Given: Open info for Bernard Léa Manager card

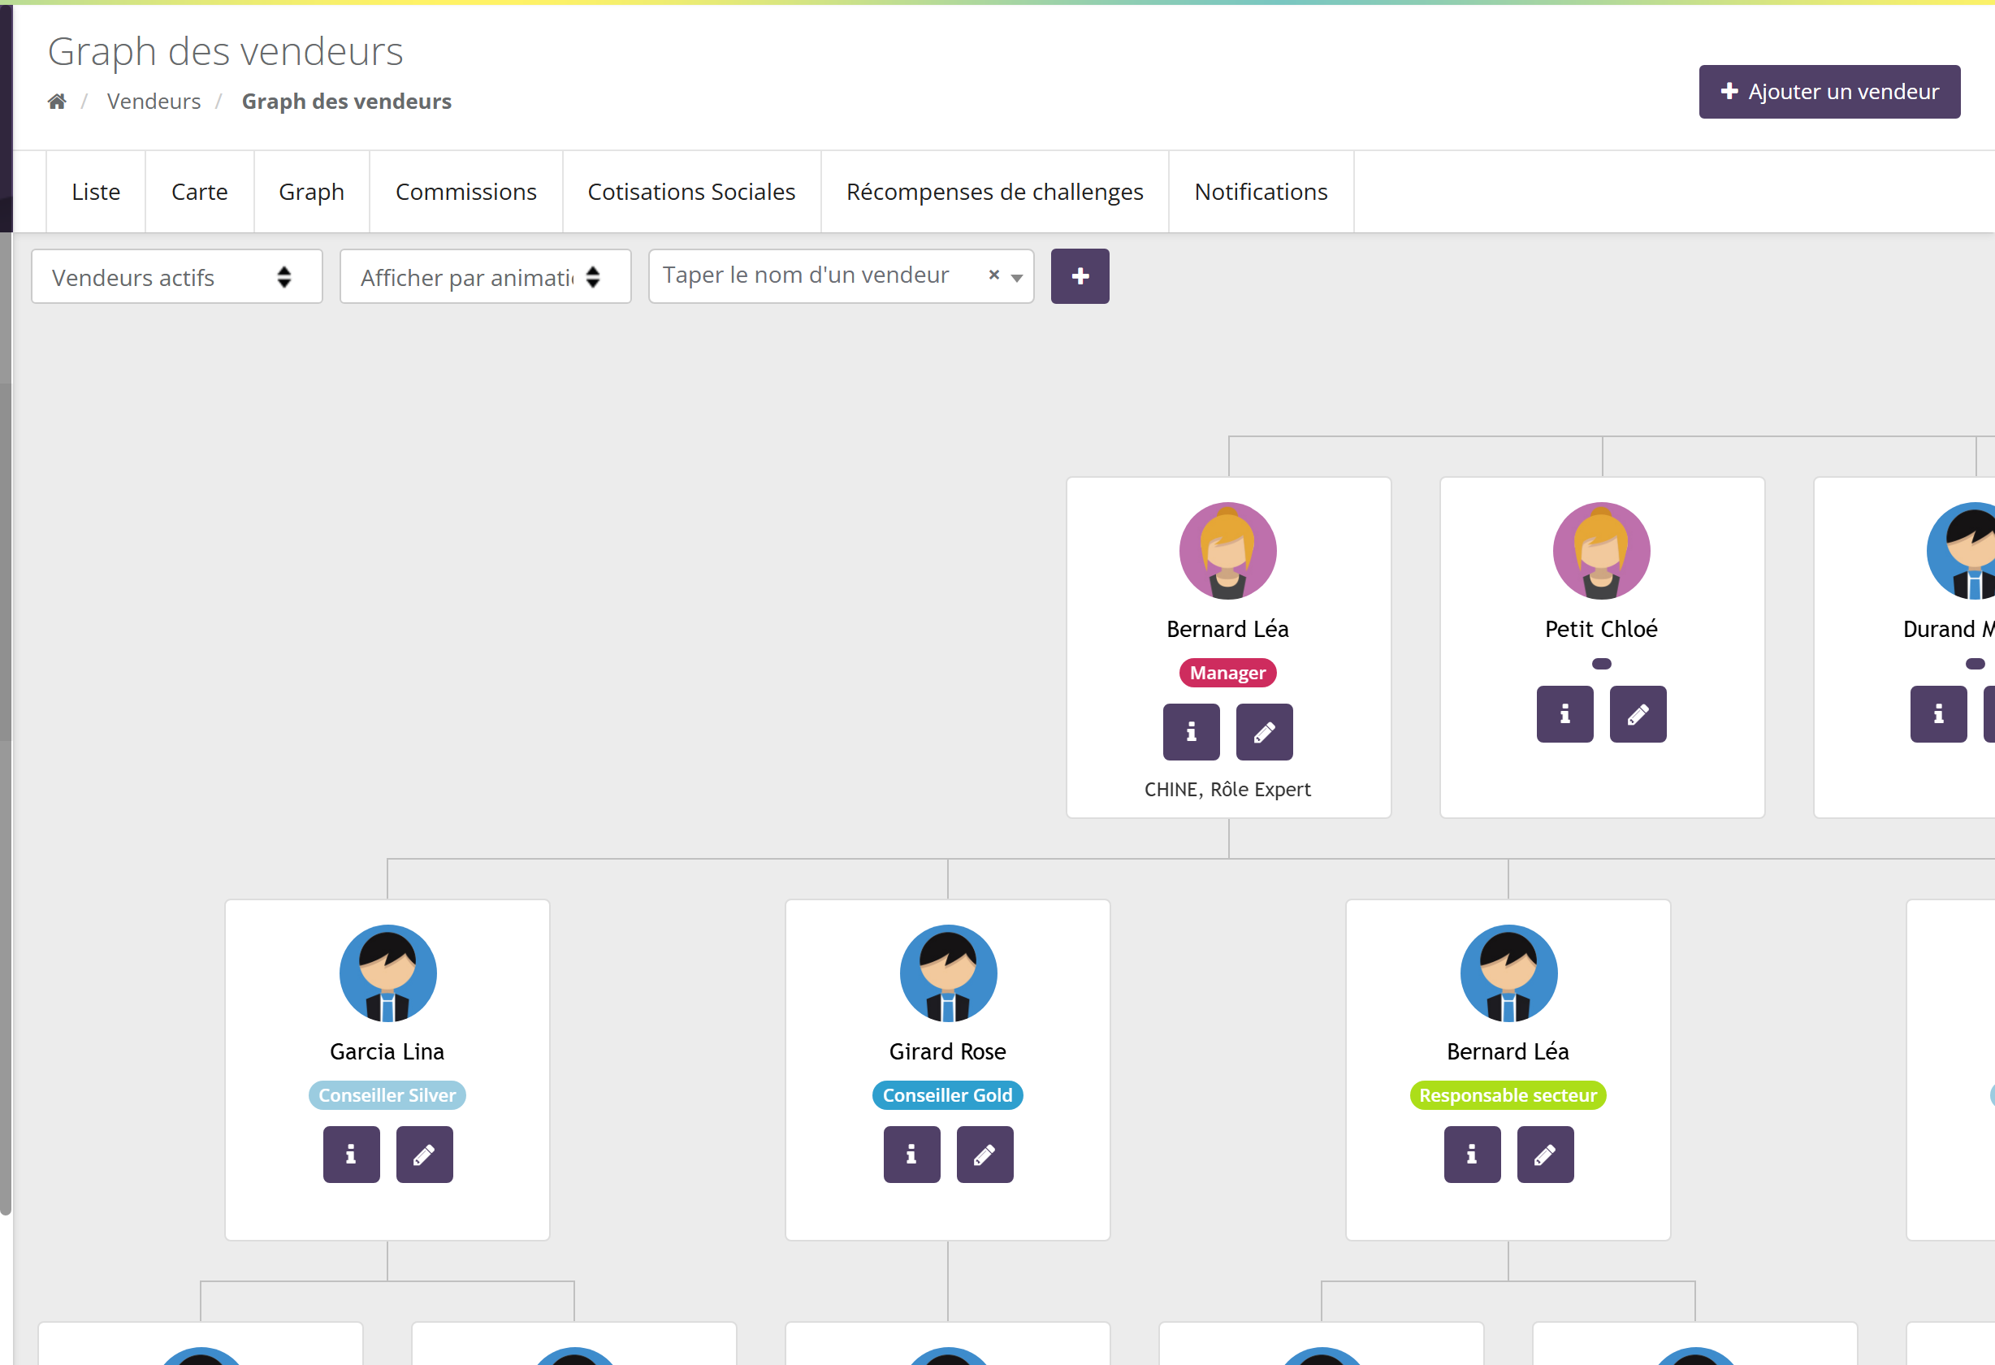Looking at the screenshot, I should coord(1191,731).
